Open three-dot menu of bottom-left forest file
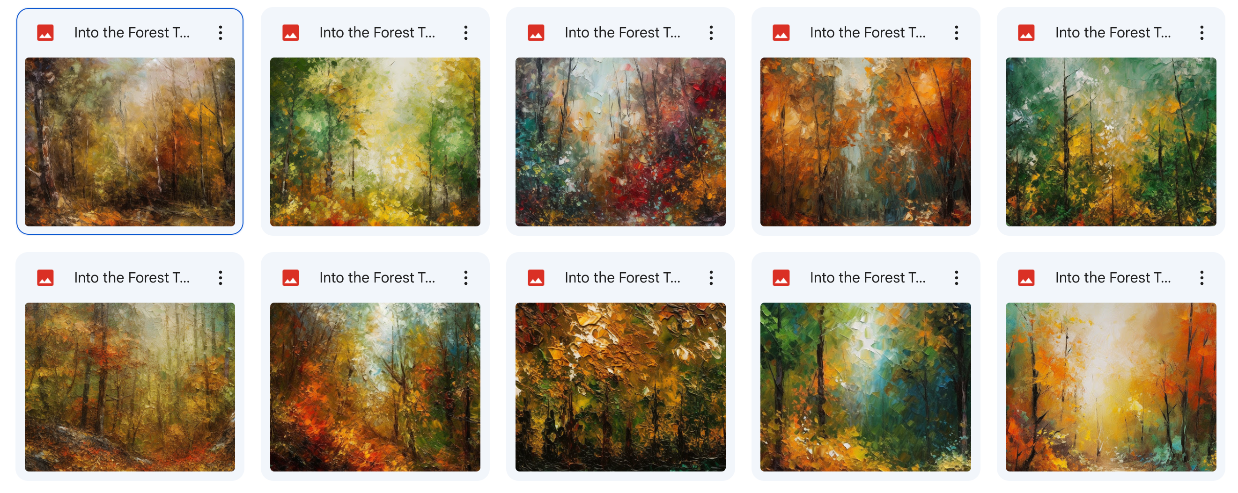 (221, 277)
